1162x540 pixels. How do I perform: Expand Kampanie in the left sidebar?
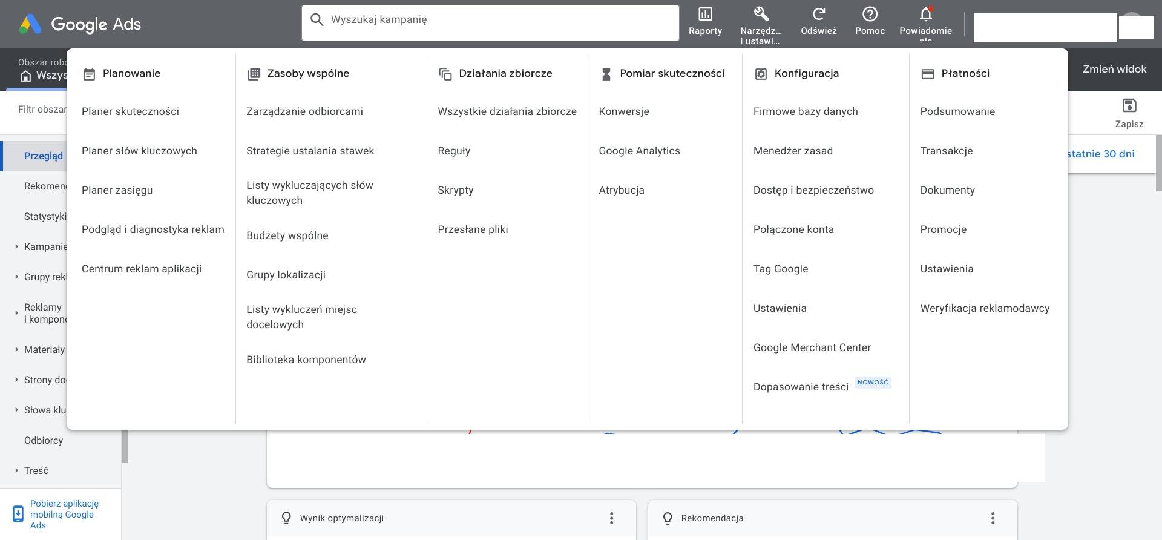pos(16,246)
